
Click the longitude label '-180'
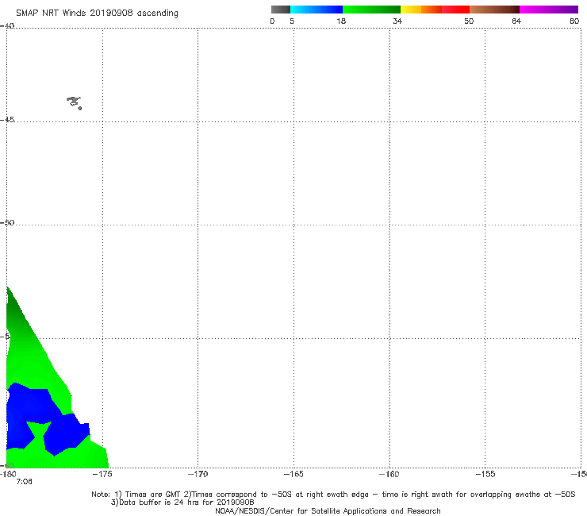(x=8, y=474)
